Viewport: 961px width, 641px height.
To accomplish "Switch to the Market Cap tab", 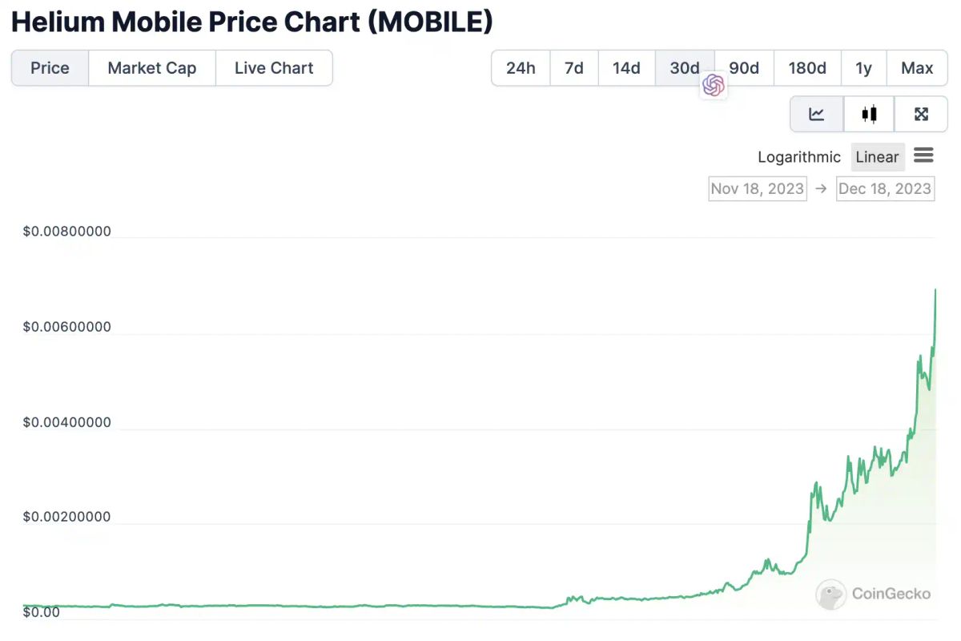I will click(151, 68).
